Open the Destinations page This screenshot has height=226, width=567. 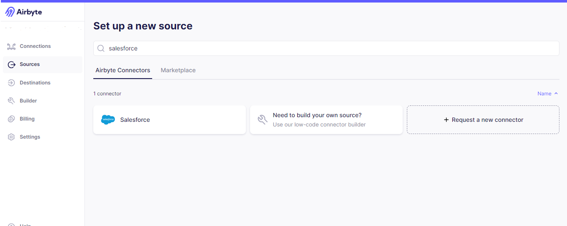(42, 83)
